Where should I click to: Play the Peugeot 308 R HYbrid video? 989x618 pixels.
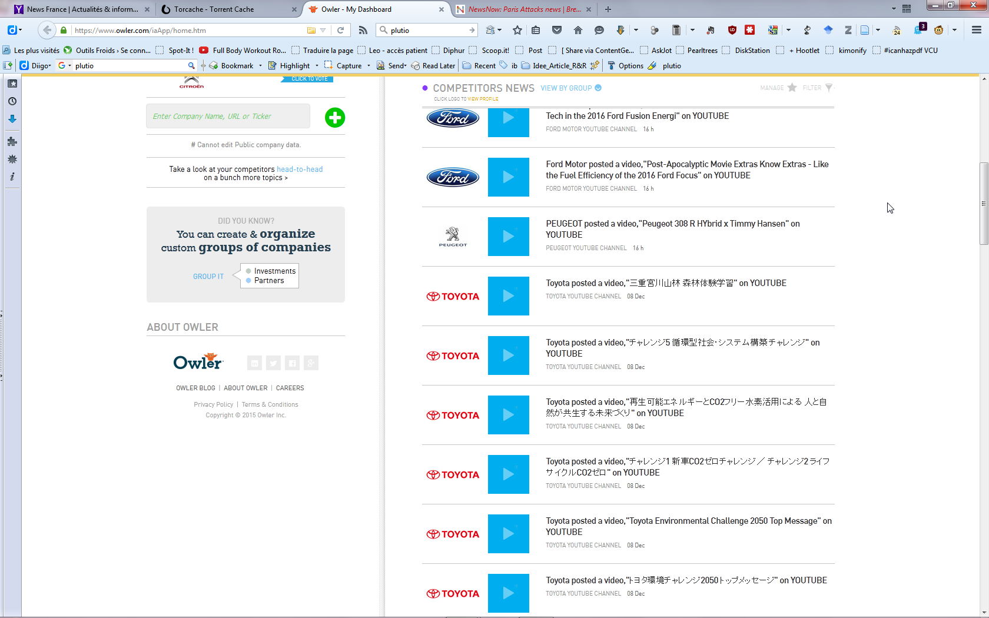pos(509,237)
